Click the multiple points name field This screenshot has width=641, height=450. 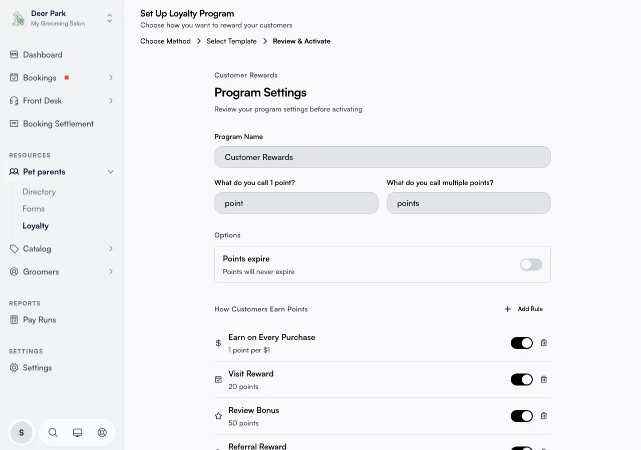pos(469,203)
